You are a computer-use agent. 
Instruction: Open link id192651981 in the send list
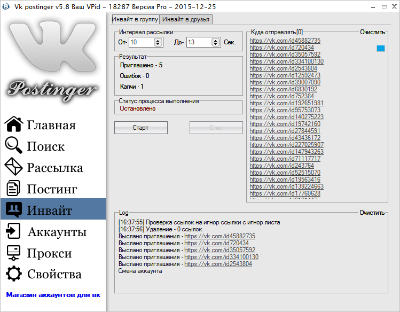pos(286,103)
